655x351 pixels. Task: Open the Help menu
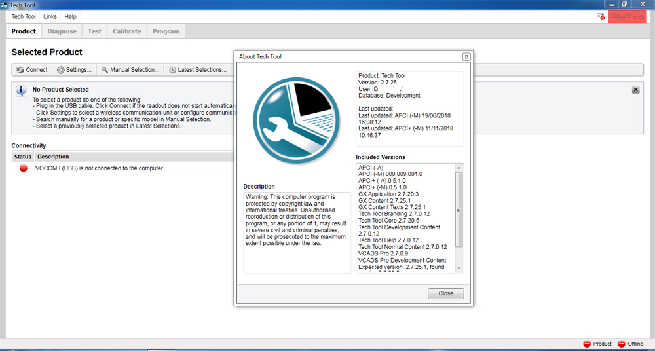pos(71,17)
